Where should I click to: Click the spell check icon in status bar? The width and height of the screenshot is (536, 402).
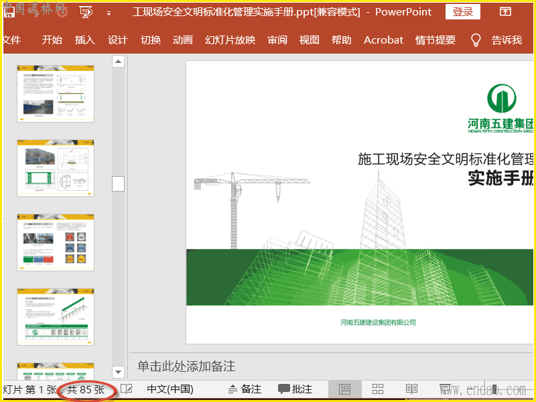coord(127,389)
